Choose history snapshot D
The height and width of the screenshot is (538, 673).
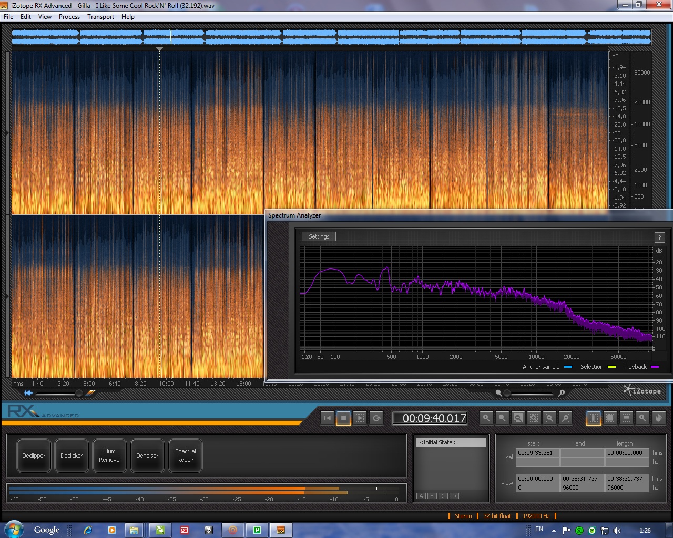click(x=454, y=496)
